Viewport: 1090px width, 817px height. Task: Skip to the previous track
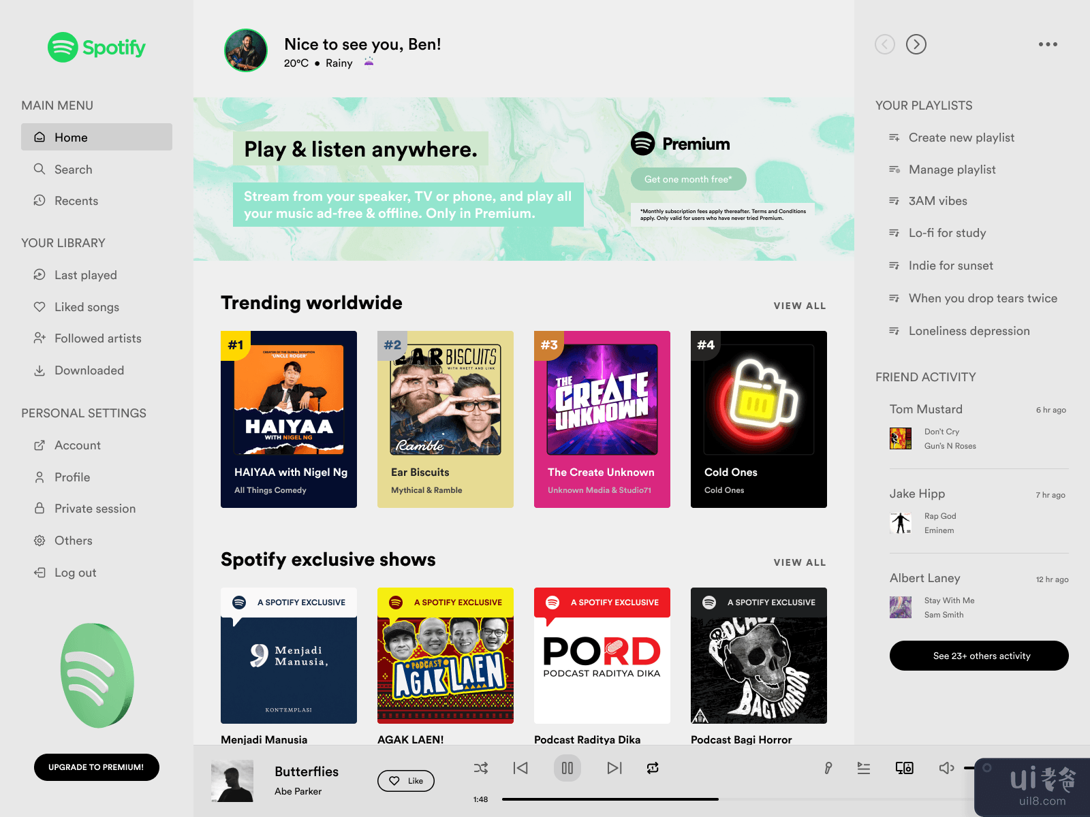click(x=520, y=768)
